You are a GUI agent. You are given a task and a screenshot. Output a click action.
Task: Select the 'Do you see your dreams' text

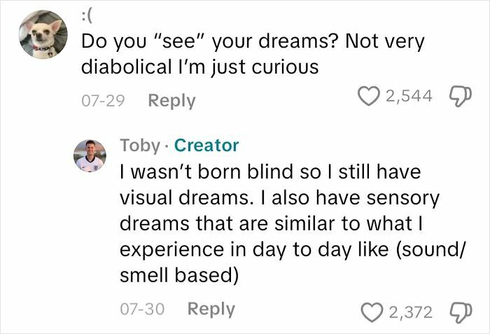point(210,41)
